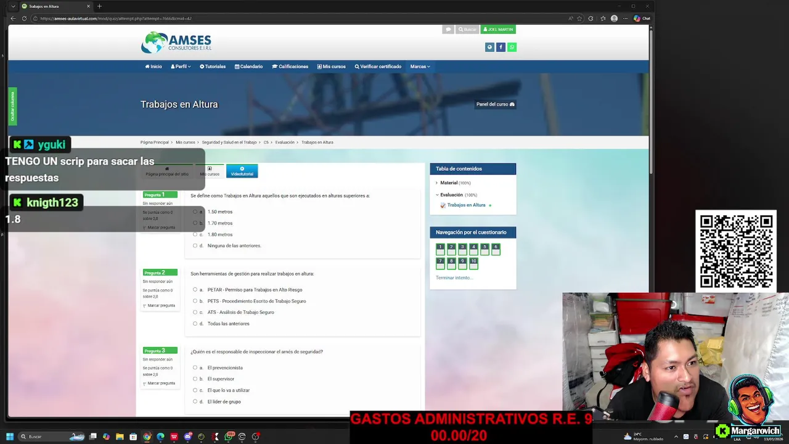Jump to question 9 in quiz navigation
The width and height of the screenshot is (789, 444).
(x=462, y=263)
